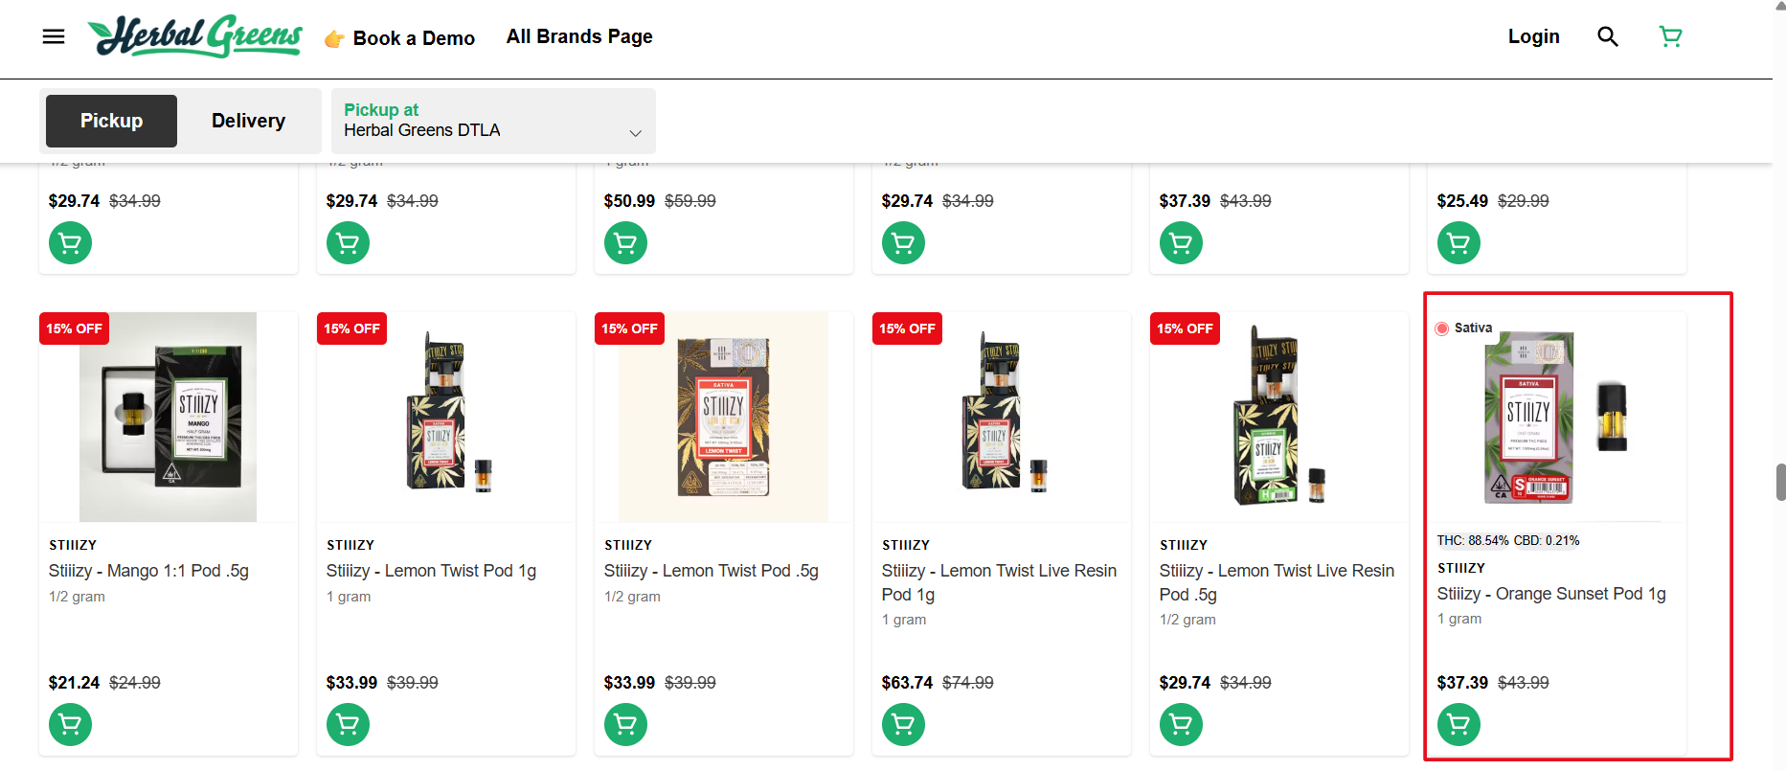Open the All Brands Page menu item
1786x770 pixels.
(x=579, y=36)
